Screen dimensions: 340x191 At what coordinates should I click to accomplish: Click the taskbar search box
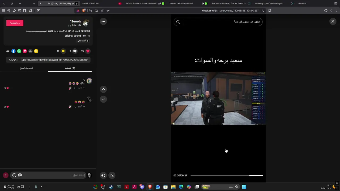(220, 187)
